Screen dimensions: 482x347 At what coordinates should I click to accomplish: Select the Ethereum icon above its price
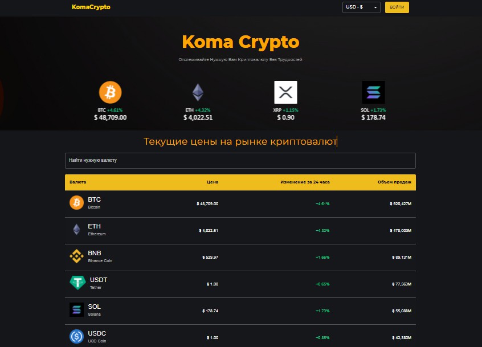tap(198, 91)
